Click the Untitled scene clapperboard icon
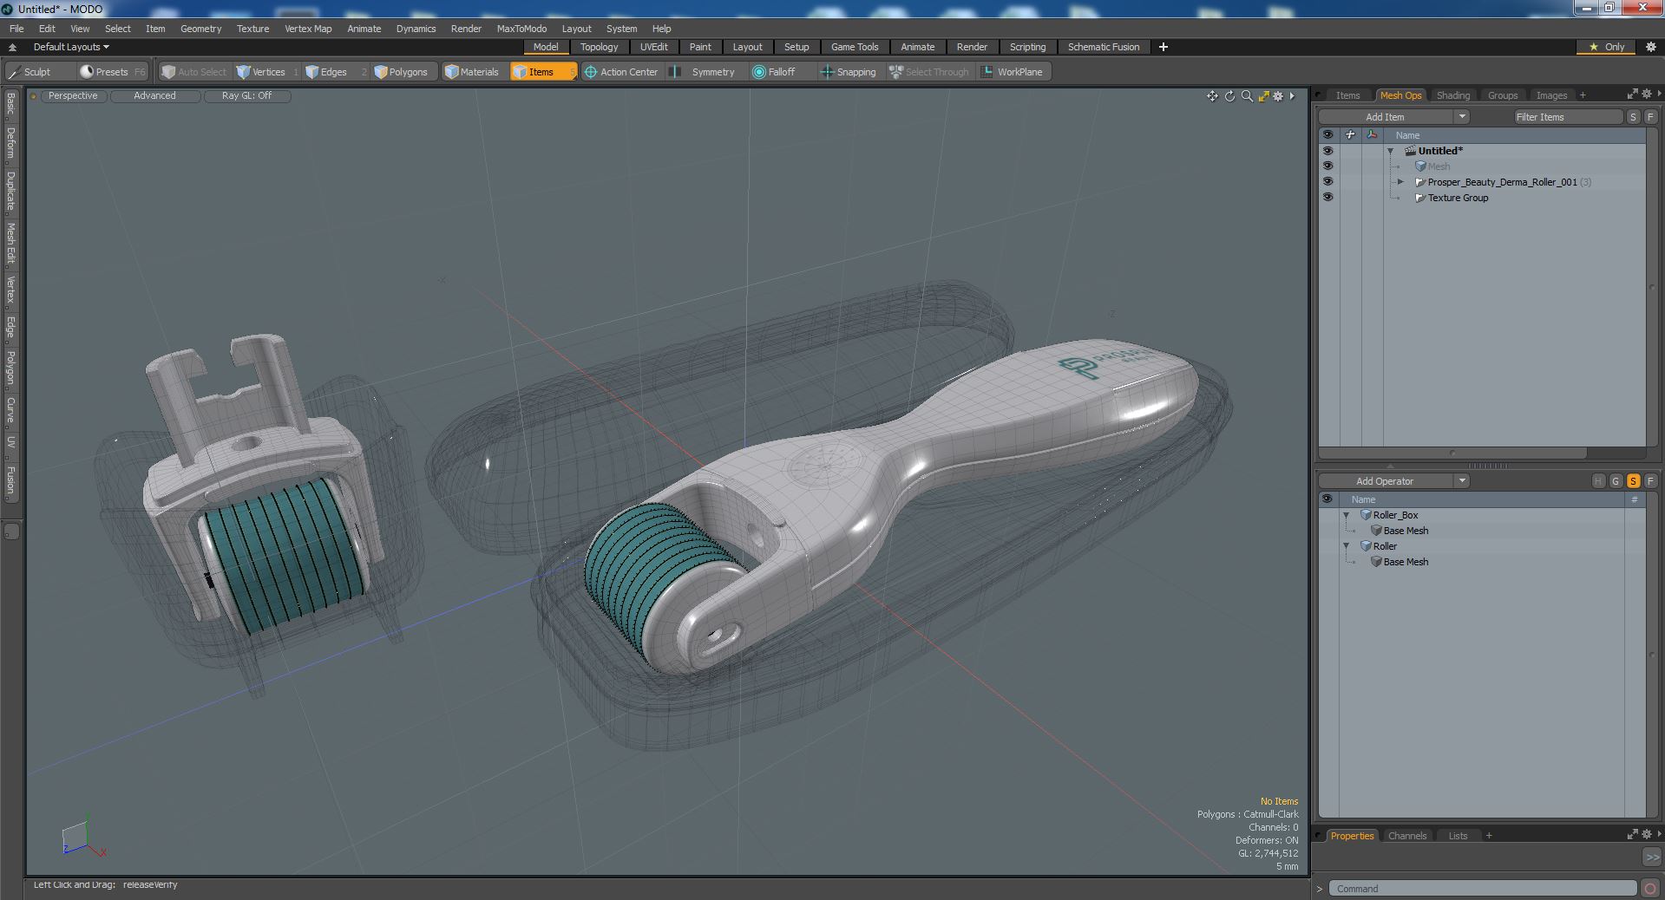The width and height of the screenshot is (1665, 900). (1410, 151)
